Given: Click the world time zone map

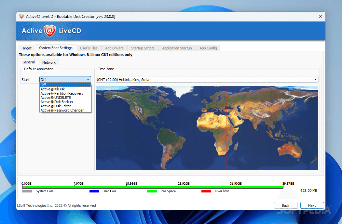Looking at the screenshot, I should [x=207, y=128].
